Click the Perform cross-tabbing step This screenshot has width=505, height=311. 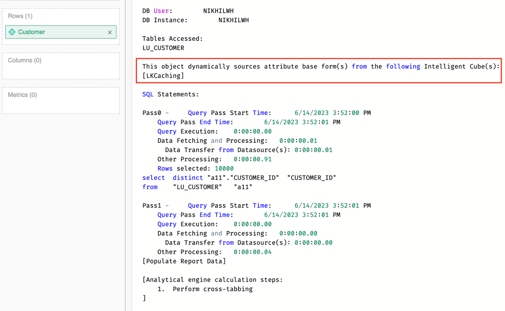click(213, 289)
